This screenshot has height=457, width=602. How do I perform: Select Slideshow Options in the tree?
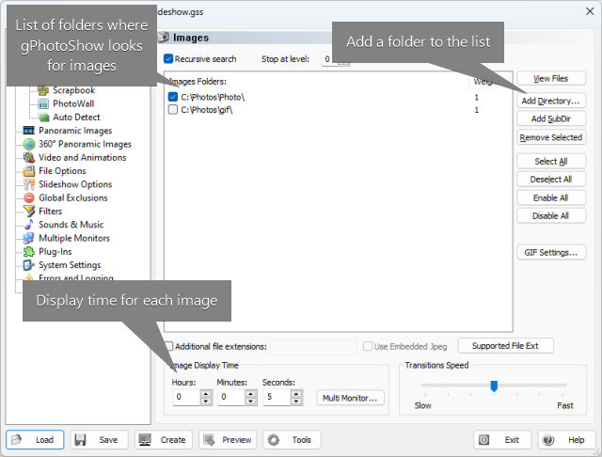(75, 184)
